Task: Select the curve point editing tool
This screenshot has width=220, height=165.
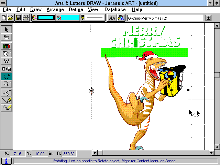Action: [x=7, y=92]
